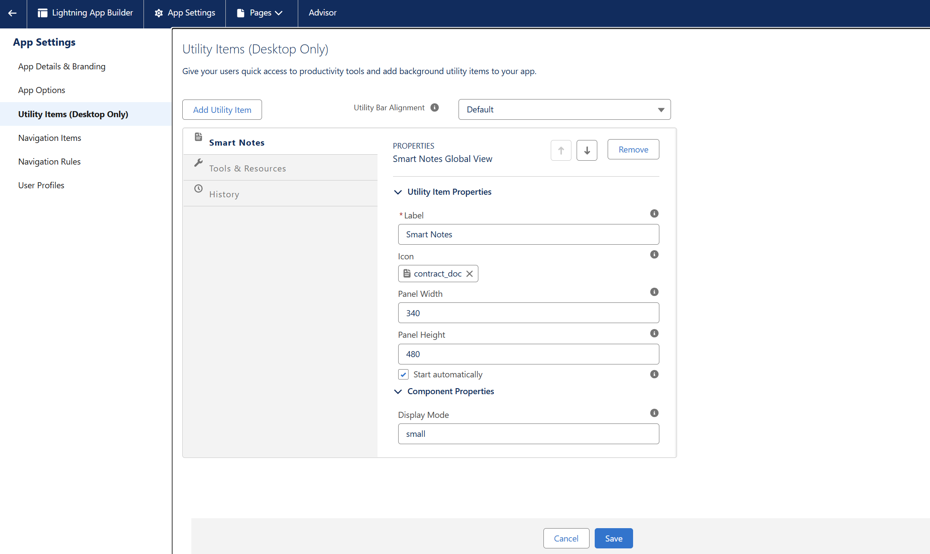Image resolution: width=930 pixels, height=554 pixels.
Task: Open App Settings tab in header
Action: pos(185,13)
